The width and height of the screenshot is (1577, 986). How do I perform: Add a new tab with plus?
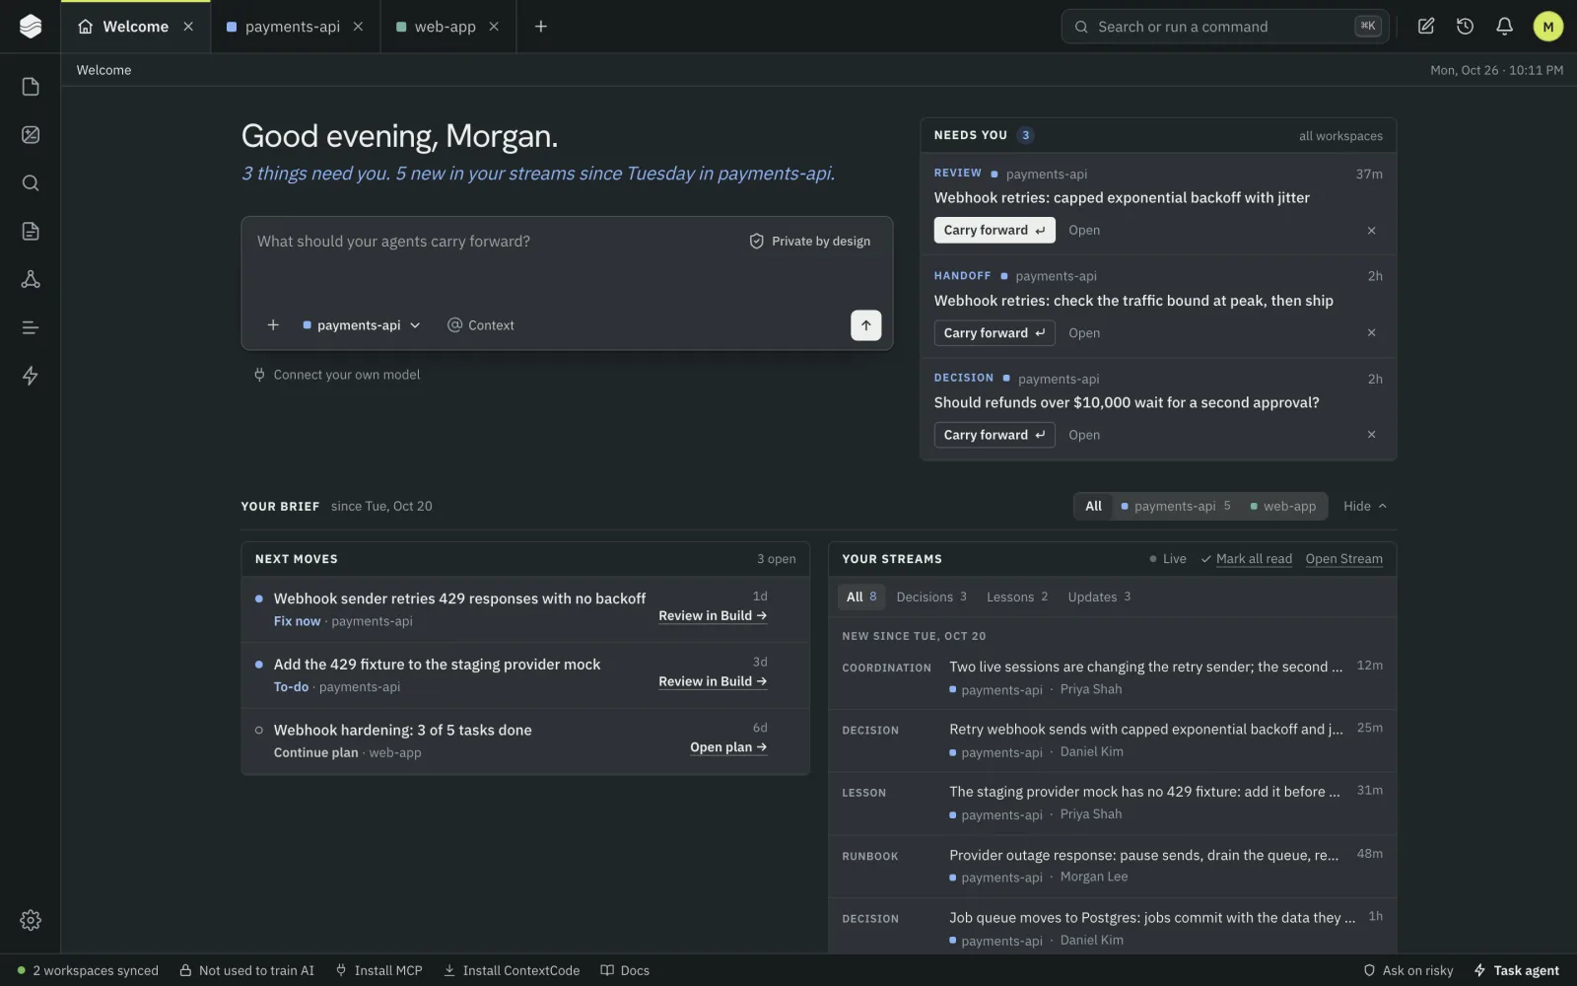(540, 27)
